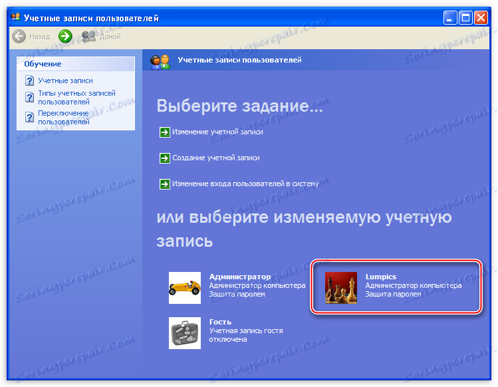Click the Обучение panel header
The image size is (498, 387).
[x=76, y=64]
